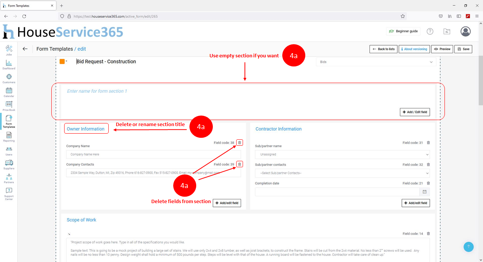Click the Company Contacts input field
This screenshot has height=262, width=483.
153,173
